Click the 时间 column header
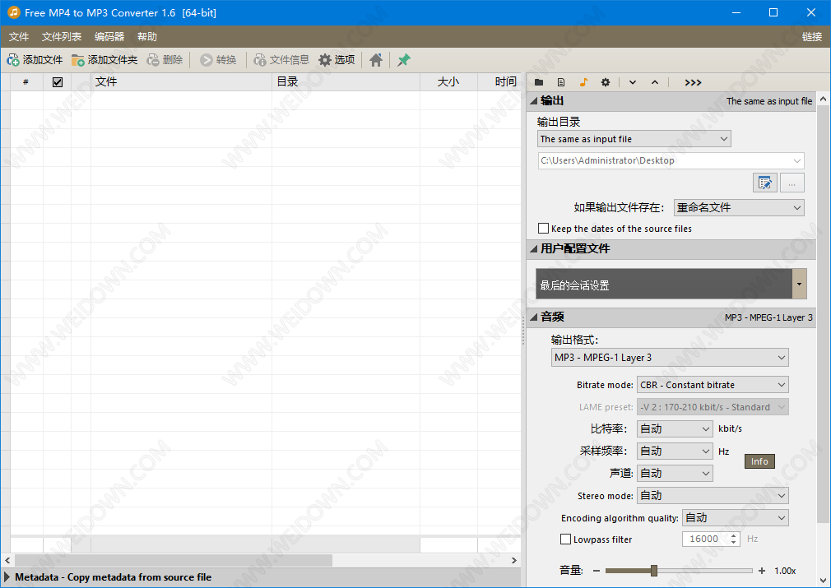 [x=499, y=82]
